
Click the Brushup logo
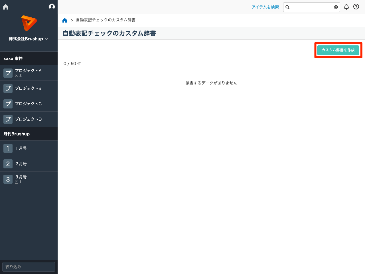point(29,23)
